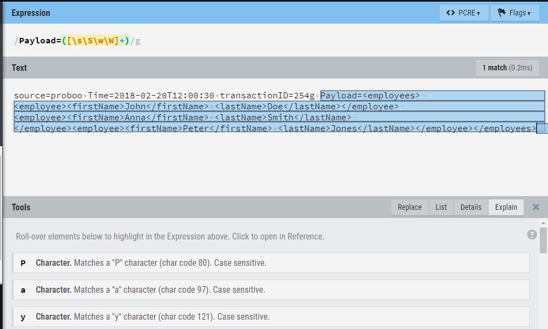The height and width of the screenshot is (329, 548).
Task: Click the + quantifier in the expression
Action: tap(122, 41)
